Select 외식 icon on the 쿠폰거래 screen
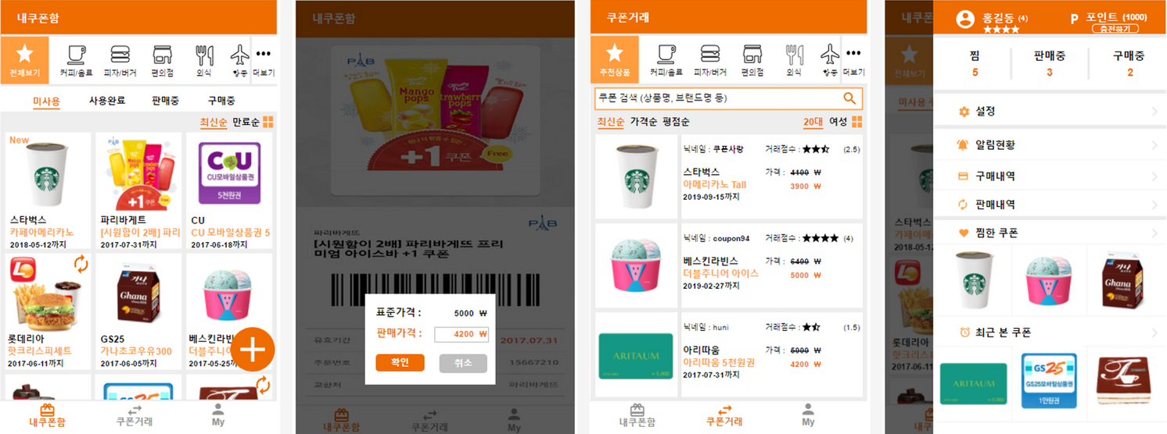 (794, 55)
